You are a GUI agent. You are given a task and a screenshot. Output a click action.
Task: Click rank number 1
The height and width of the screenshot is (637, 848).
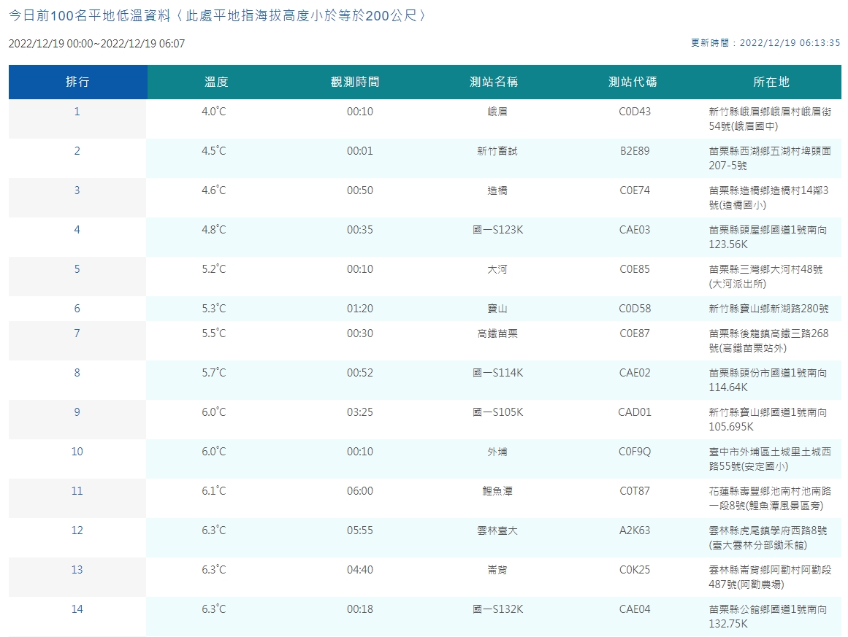point(77,112)
